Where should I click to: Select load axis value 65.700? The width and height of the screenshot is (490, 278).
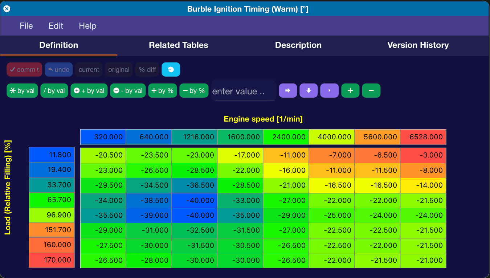tap(52, 200)
